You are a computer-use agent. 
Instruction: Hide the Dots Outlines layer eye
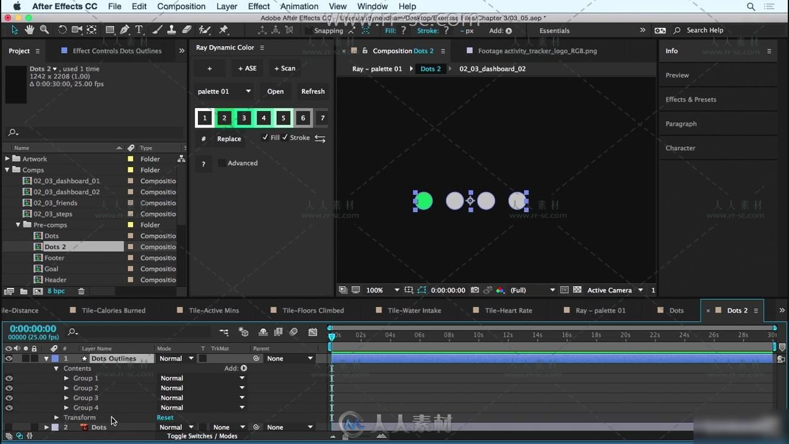click(9, 358)
